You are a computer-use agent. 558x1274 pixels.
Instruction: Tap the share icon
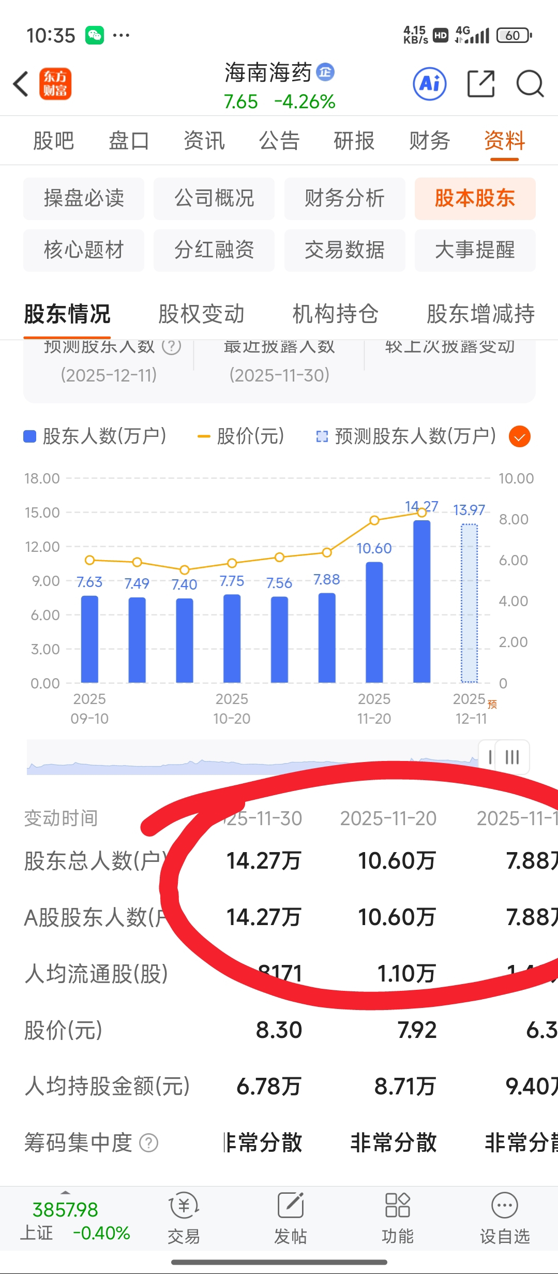tap(481, 83)
